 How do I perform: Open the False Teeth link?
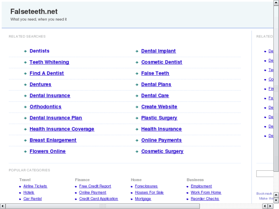(x=155, y=73)
